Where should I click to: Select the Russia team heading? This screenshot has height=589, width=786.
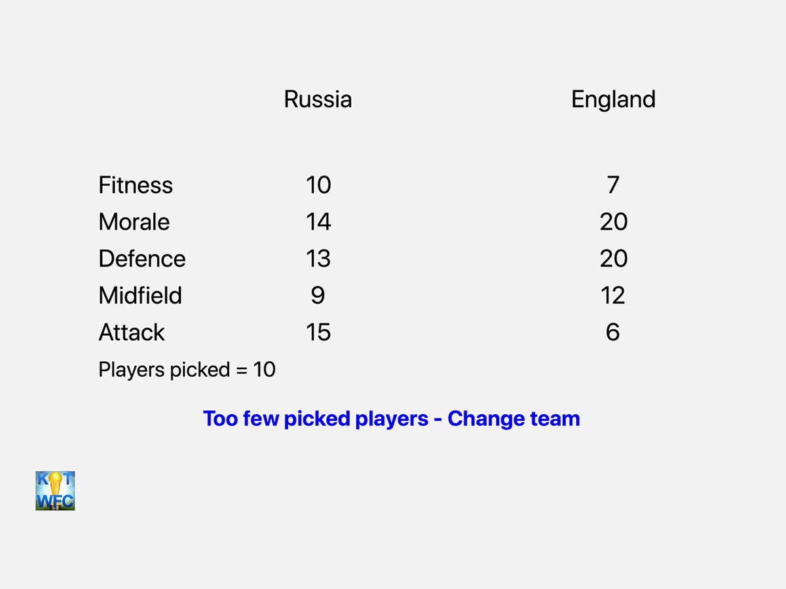point(318,99)
